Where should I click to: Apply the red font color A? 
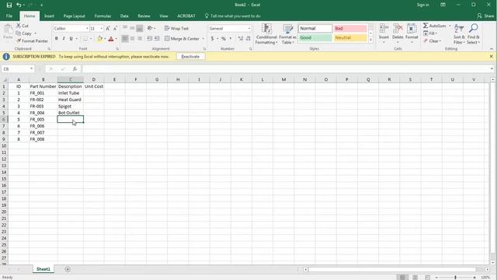(111, 39)
